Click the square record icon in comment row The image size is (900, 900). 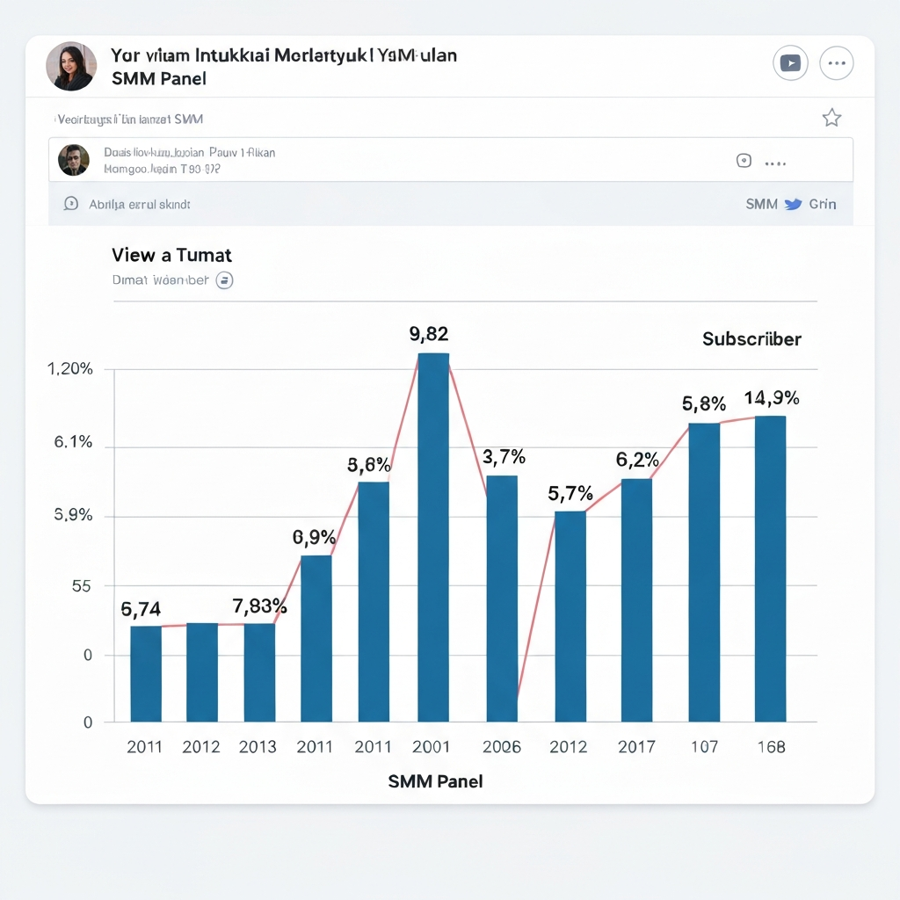(x=744, y=161)
